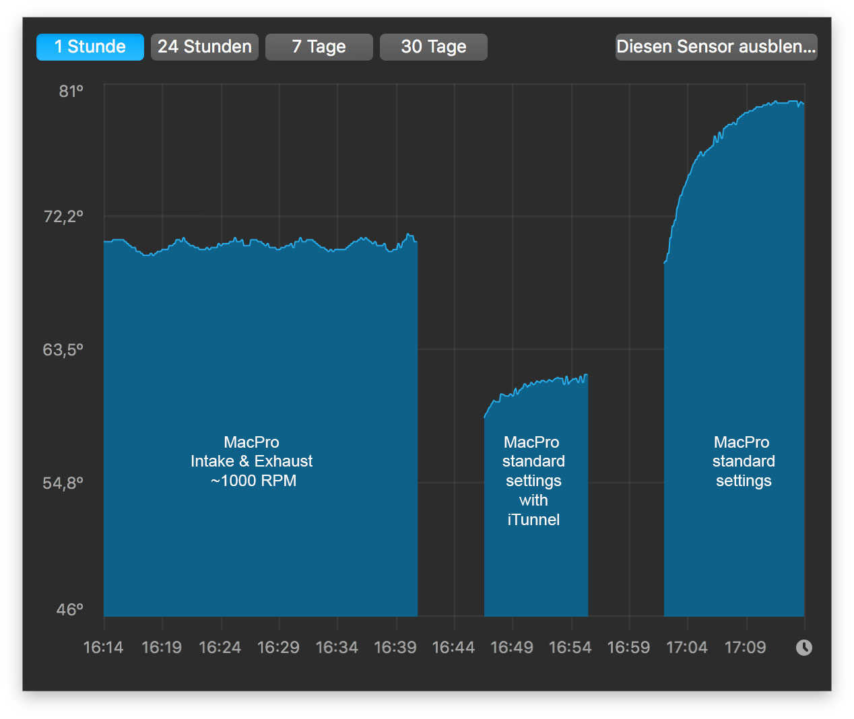
Task: Click the 16:49 time label
Action: (512, 648)
